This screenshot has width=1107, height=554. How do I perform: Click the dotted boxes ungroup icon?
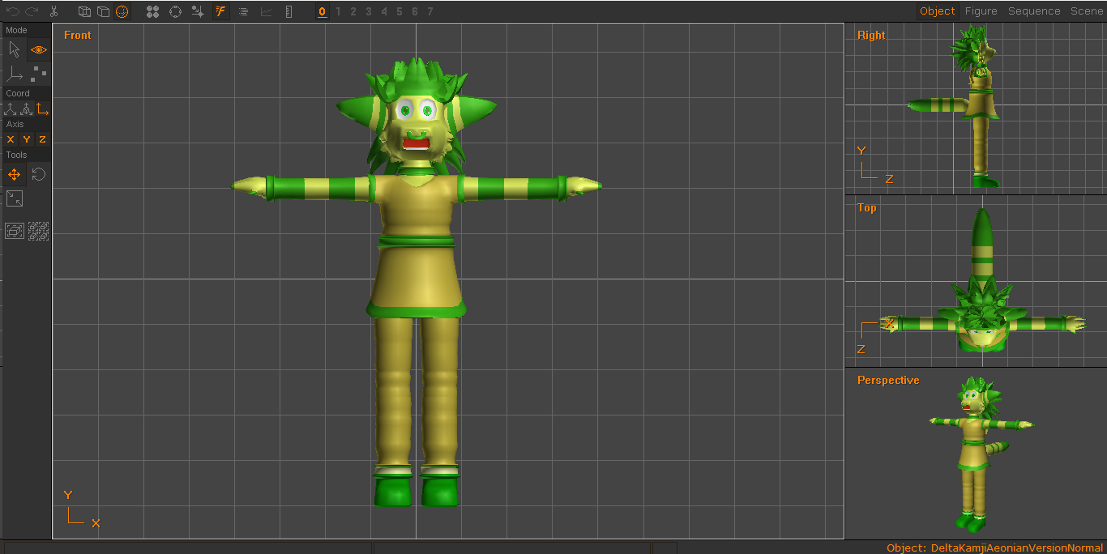(39, 232)
